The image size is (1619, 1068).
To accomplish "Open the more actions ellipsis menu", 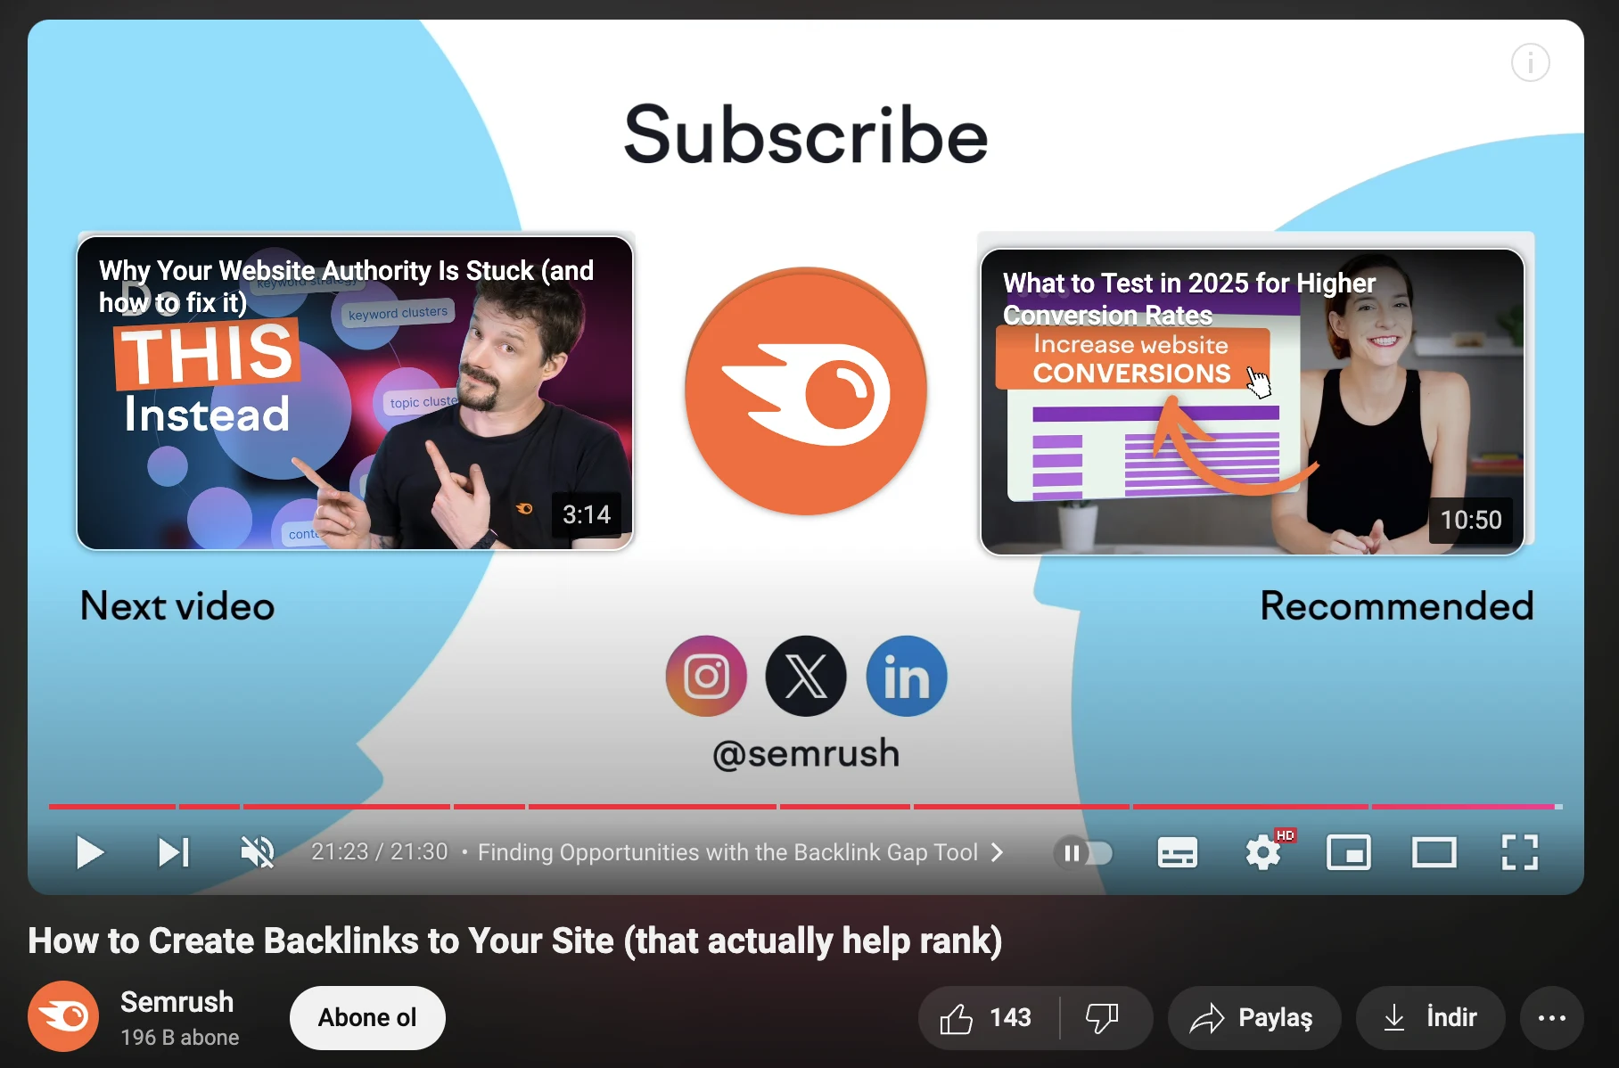I will tap(1552, 1017).
